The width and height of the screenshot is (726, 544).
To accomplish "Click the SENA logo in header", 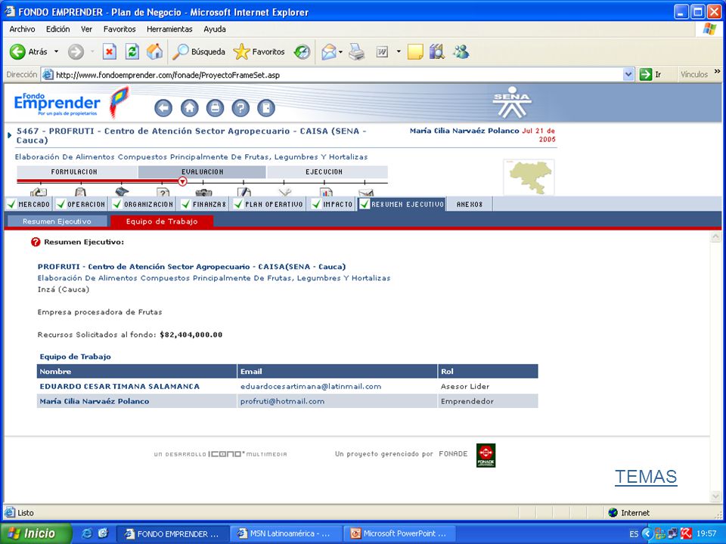I will pyautogui.click(x=512, y=102).
